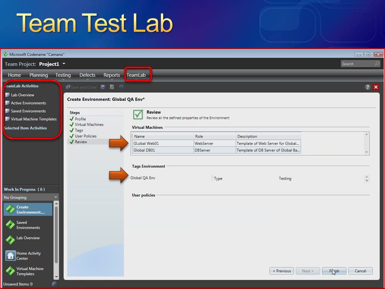The image size is (385, 289).
Task: Click the Name column header
Action: coord(163,136)
